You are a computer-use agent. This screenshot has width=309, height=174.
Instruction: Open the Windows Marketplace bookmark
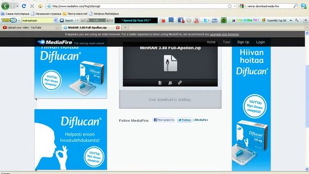tap(104, 14)
